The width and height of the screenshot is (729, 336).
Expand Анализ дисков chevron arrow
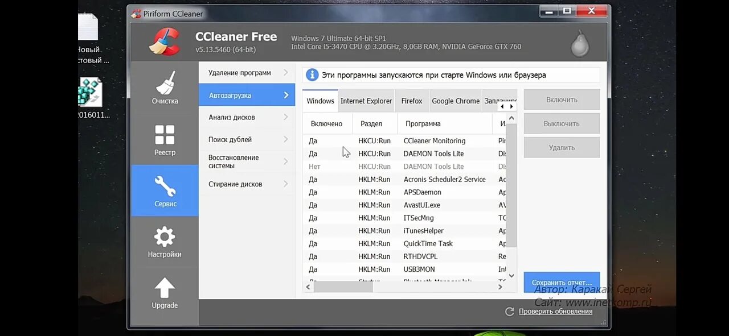pyautogui.click(x=286, y=117)
